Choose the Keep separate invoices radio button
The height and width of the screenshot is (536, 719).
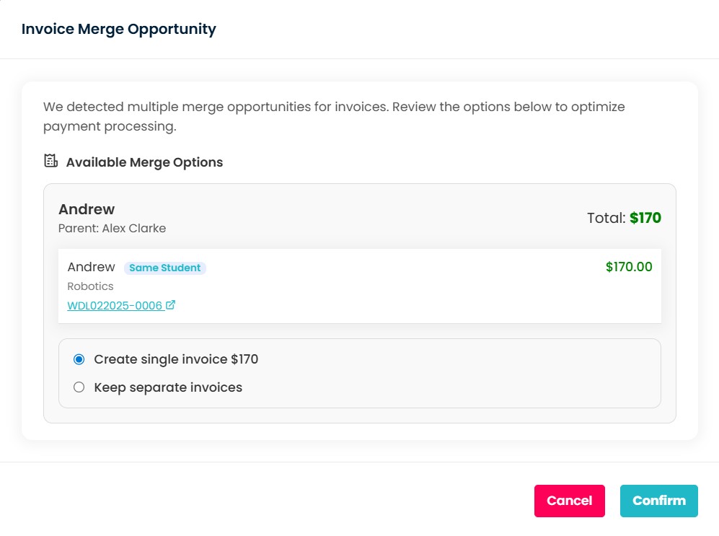(x=79, y=387)
